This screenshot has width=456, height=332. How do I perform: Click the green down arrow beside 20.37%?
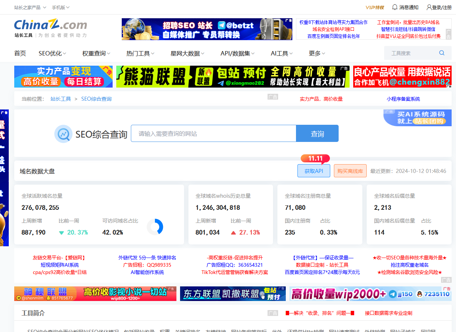point(62,233)
